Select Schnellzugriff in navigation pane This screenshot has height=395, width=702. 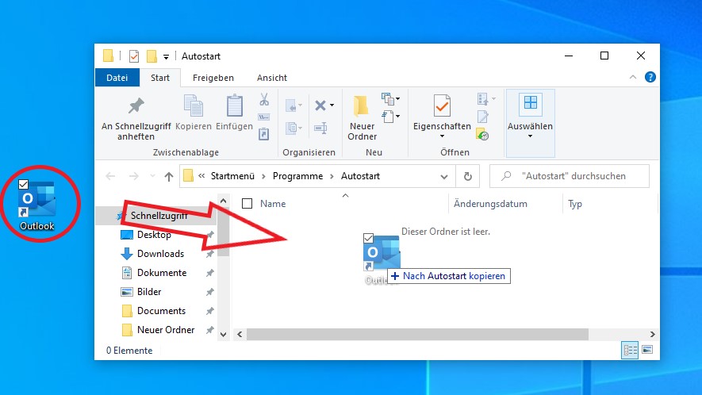point(159,216)
